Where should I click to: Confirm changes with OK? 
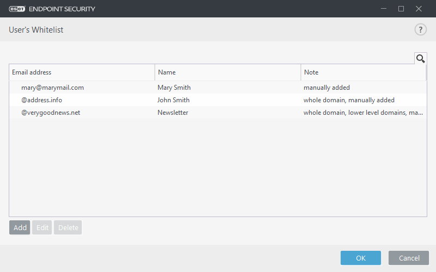coord(361,258)
